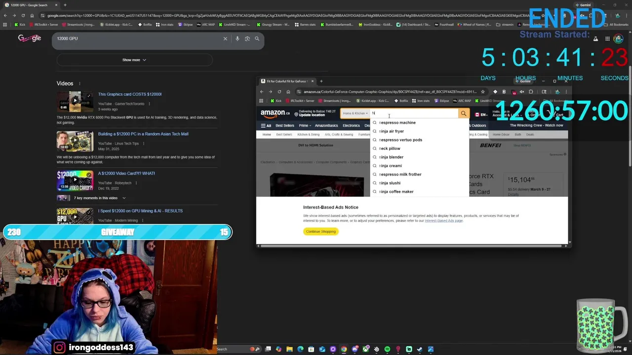Click the Google logo
This screenshot has height=355, width=632.
pos(30,38)
